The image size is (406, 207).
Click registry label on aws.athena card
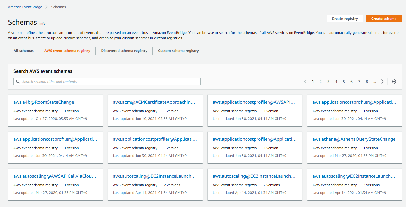point(335,148)
